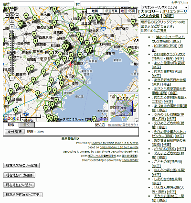The image size is (191, 203).
Task: Open the hacked by 森を走ろう link
Action: click(x=123, y=125)
